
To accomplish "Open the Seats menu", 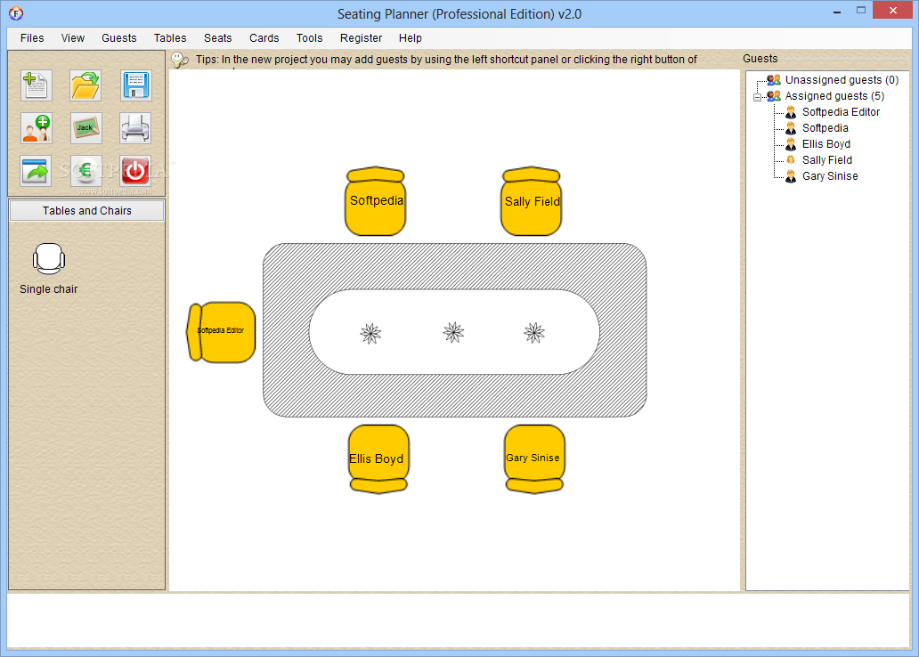I will pos(218,38).
